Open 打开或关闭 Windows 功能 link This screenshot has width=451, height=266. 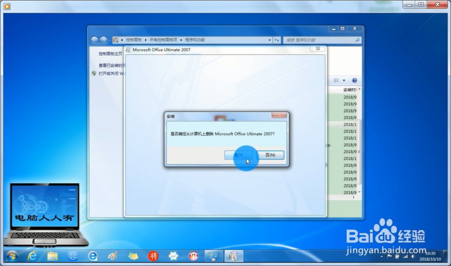click(x=111, y=73)
